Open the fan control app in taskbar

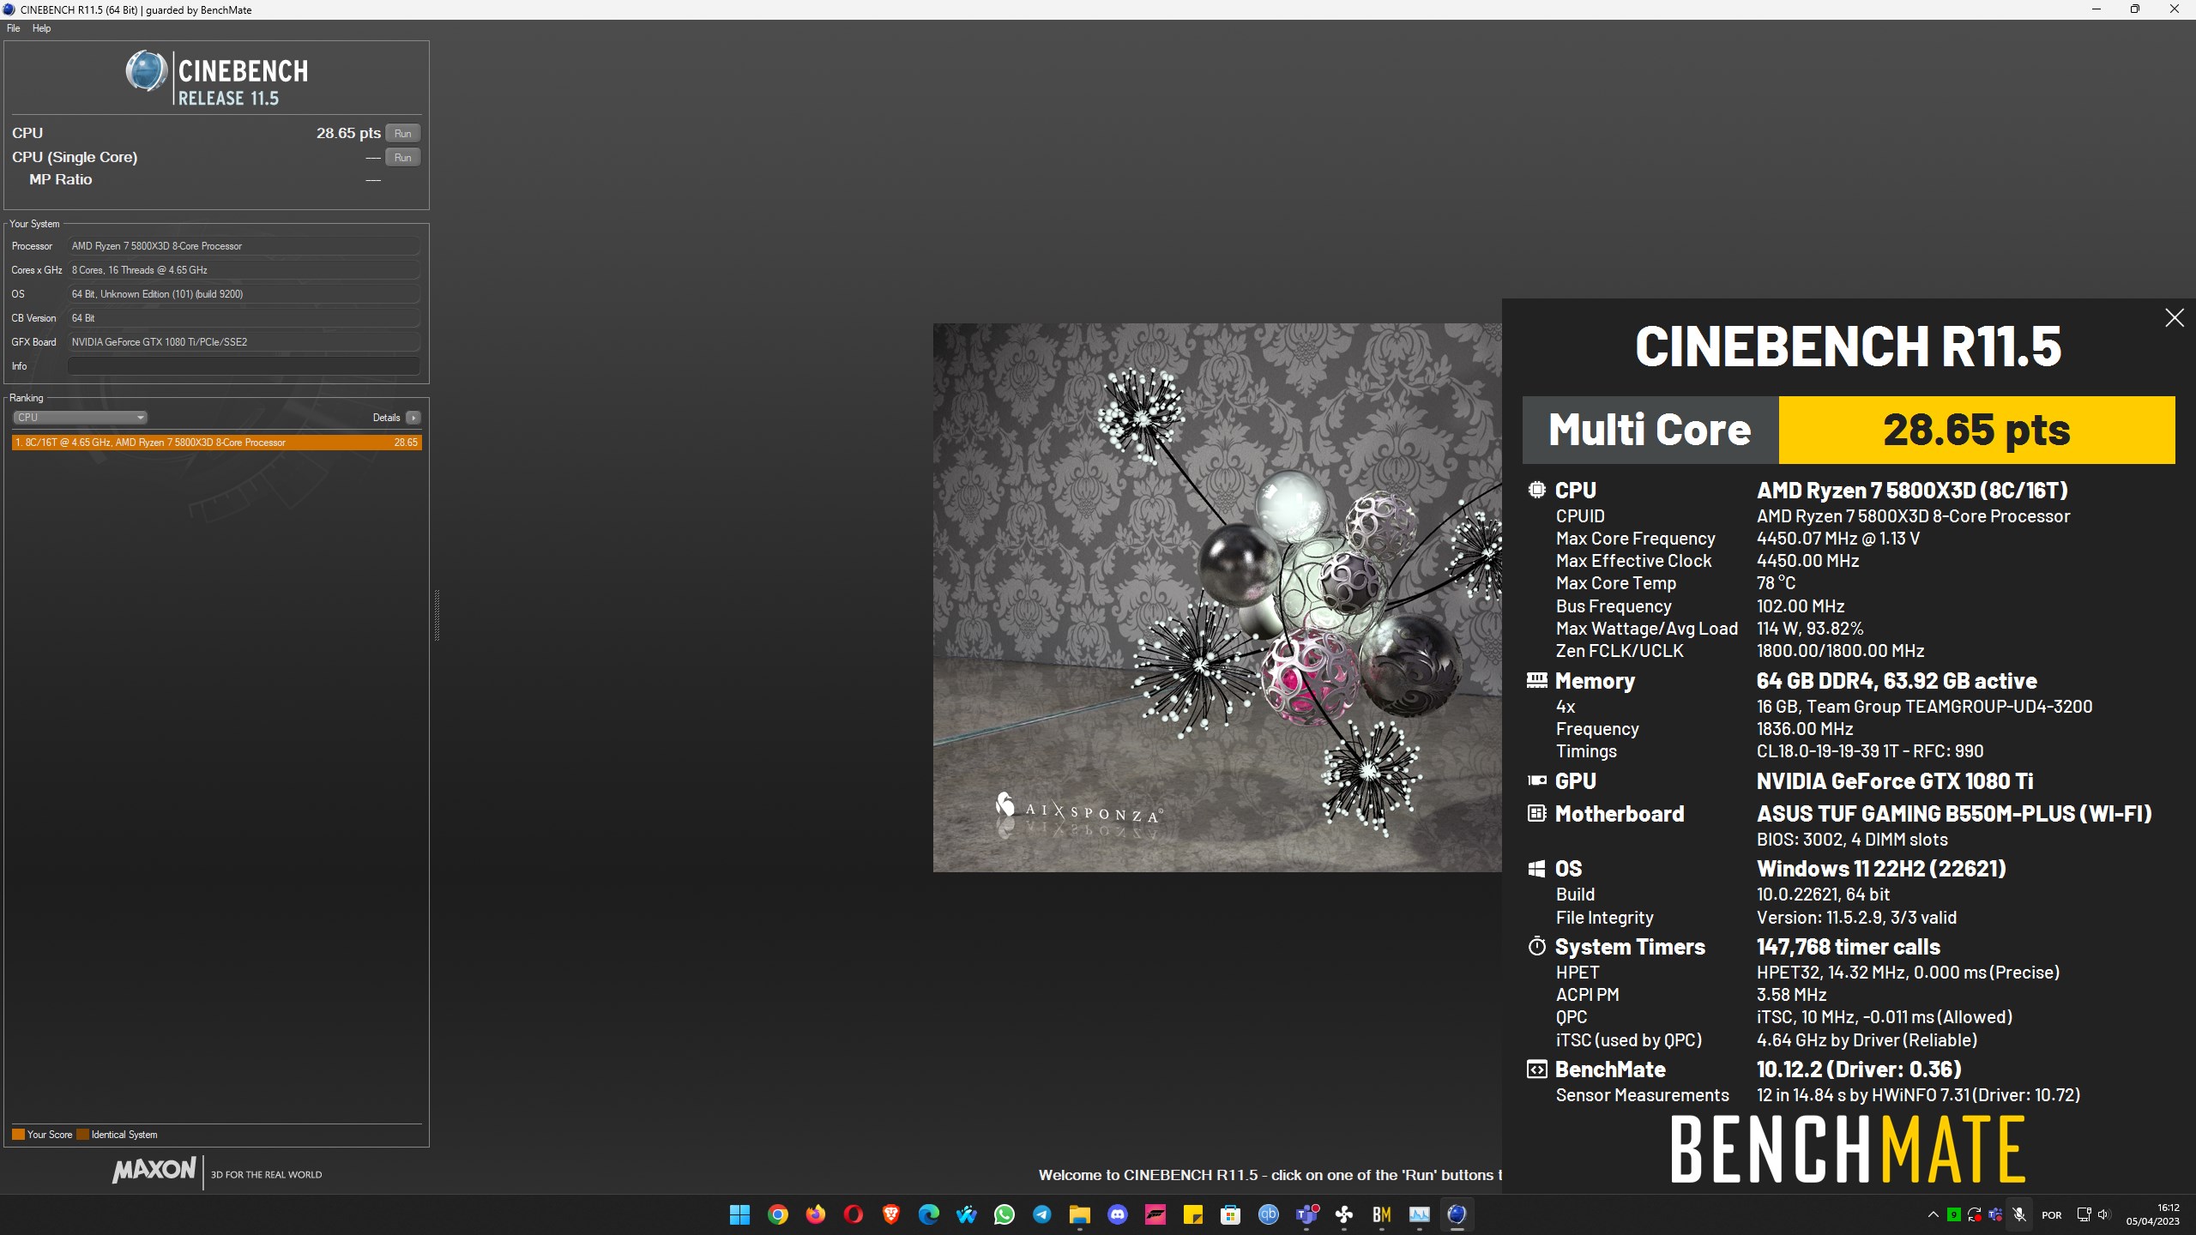1343,1214
